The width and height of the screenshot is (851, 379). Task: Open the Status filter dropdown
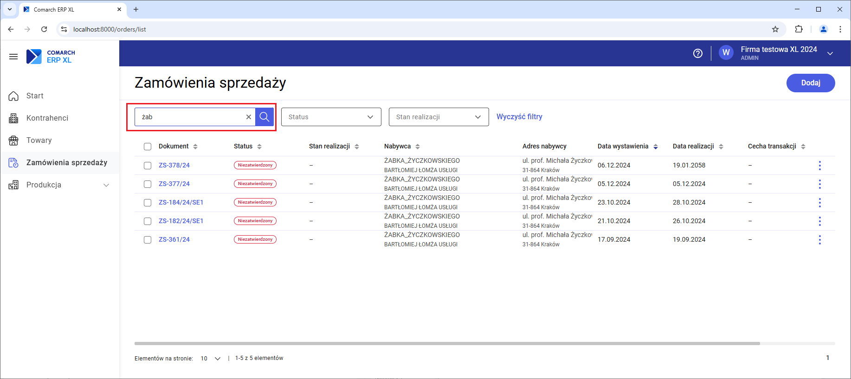click(331, 117)
